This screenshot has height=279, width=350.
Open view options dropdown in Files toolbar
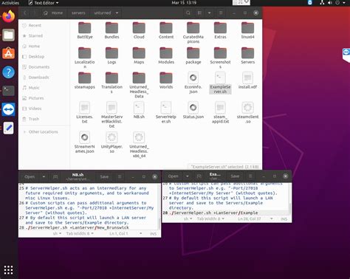tap(209, 13)
